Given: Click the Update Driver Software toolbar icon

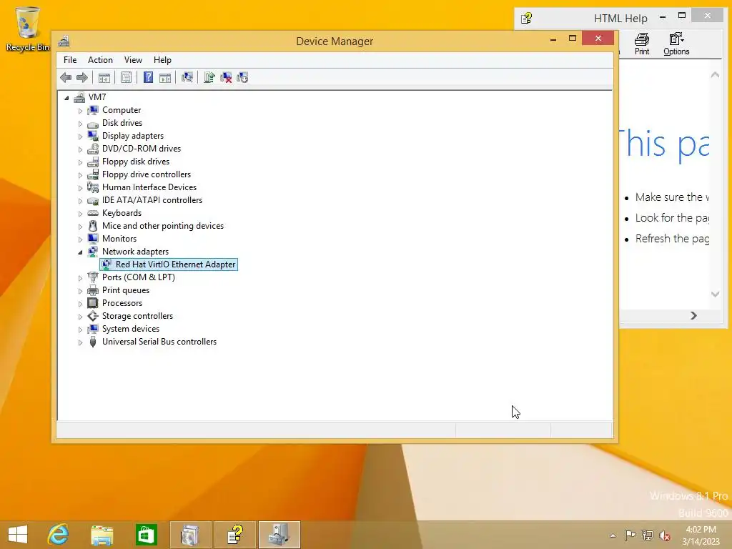Looking at the screenshot, I should [x=209, y=77].
